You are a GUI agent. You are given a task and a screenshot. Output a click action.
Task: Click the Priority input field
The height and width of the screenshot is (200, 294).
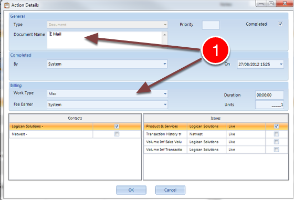pyautogui.click(x=211, y=25)
